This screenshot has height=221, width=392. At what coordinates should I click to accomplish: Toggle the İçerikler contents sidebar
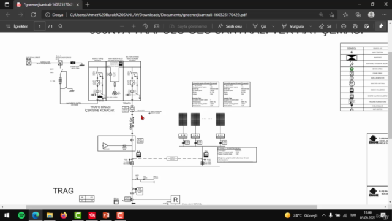(17, 26)
